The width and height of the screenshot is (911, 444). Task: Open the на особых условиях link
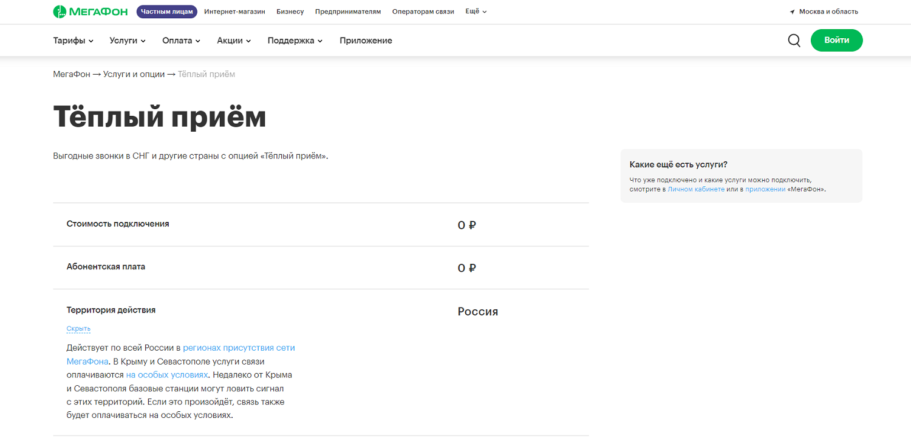[167, 375]
